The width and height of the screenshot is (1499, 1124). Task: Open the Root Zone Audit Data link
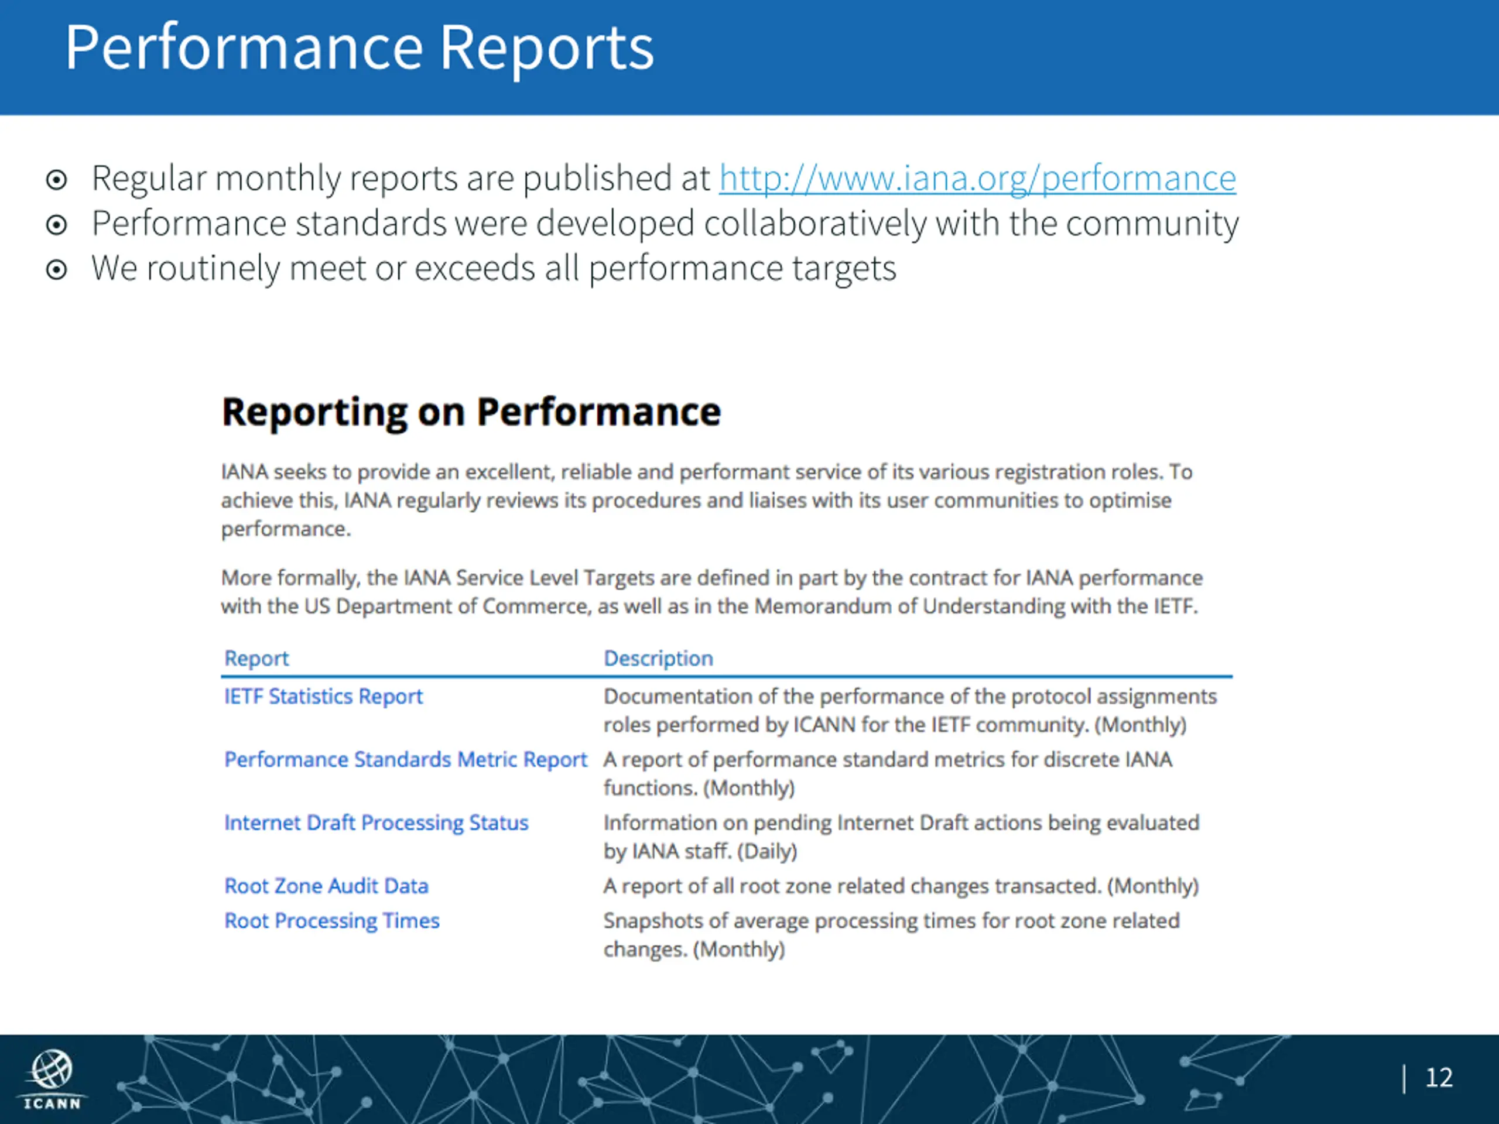pyautogui.click(x=326, y=886)
